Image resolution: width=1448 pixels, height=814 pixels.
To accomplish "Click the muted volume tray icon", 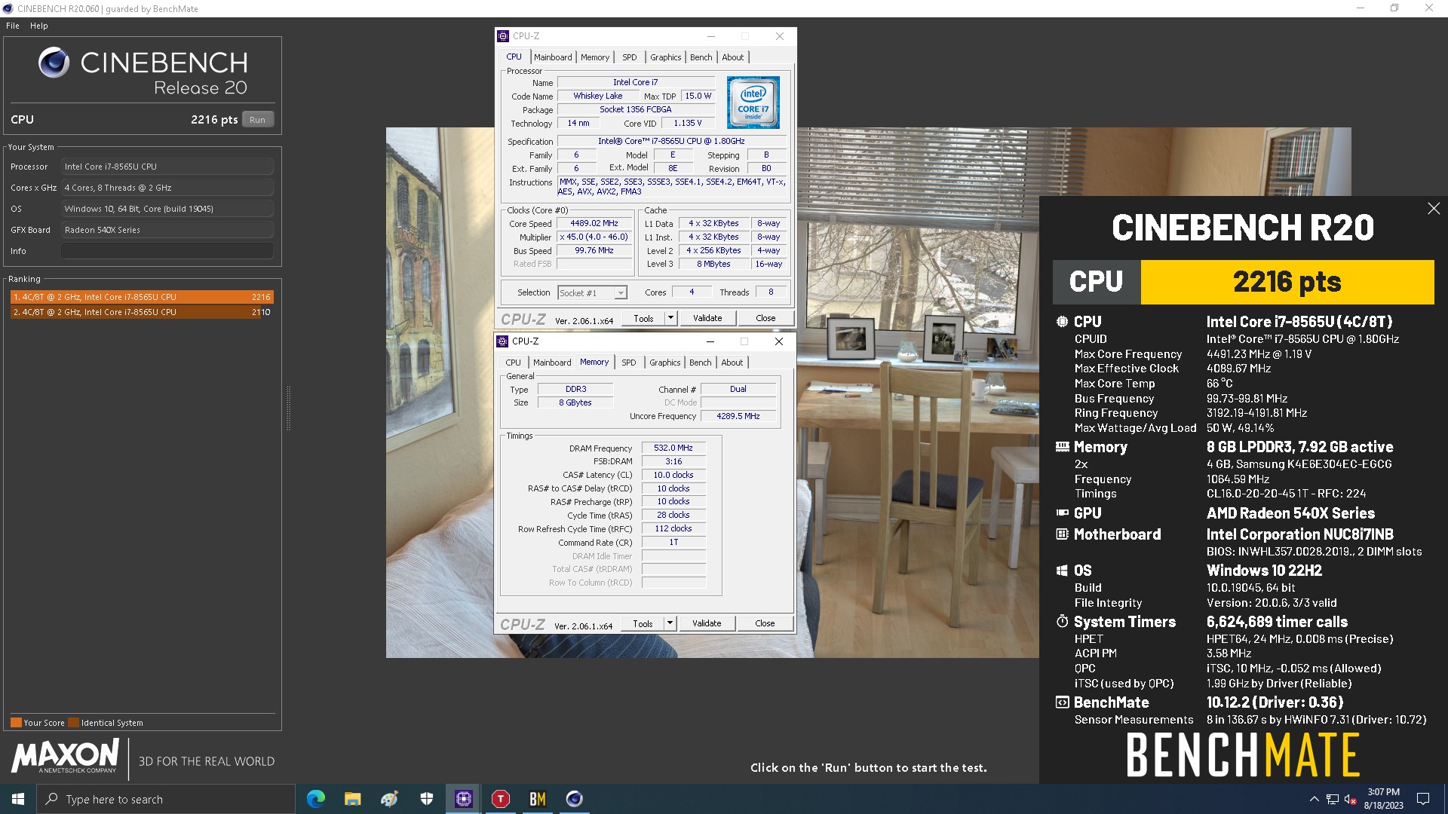I will (1351, 799).
